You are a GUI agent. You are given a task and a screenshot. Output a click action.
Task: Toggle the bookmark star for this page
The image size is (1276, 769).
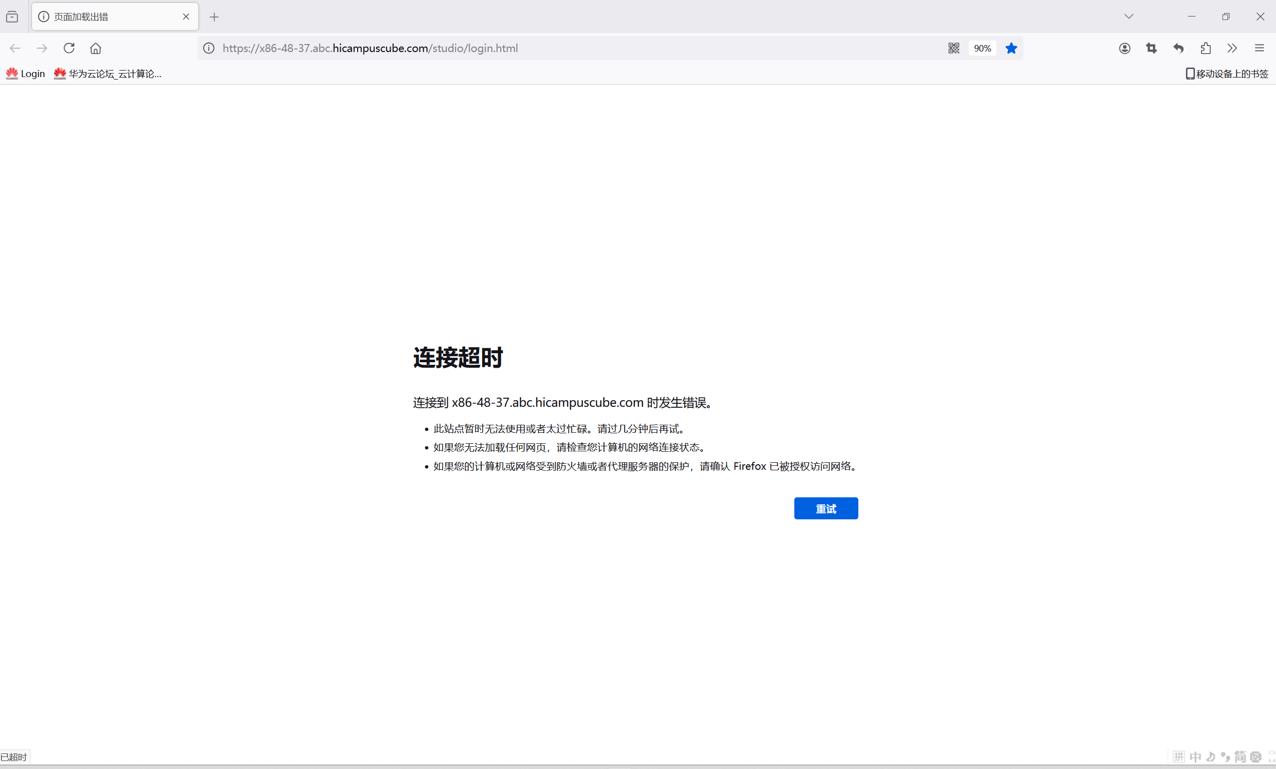coord(1011,48)
